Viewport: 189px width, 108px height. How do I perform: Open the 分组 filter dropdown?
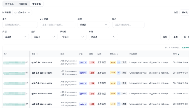[x=104, y=37]
